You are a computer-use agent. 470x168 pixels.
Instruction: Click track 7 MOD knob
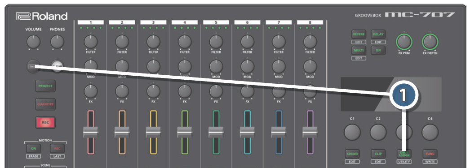pyautogui.click(x=279, y=66)
